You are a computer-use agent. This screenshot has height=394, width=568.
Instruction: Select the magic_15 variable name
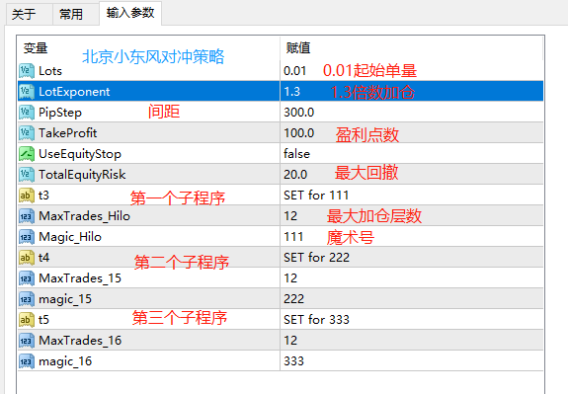tap(65, 299)
